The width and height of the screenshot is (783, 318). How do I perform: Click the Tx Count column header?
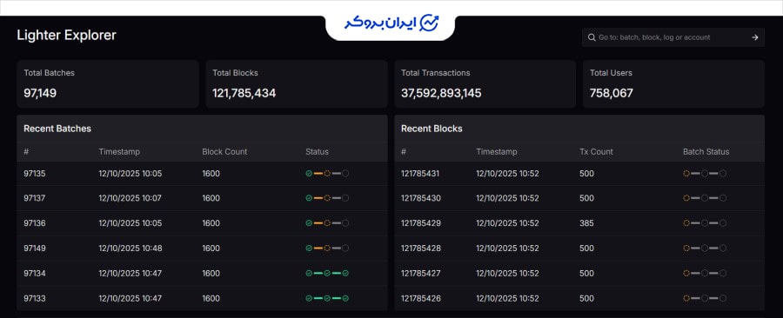(596, 151)
